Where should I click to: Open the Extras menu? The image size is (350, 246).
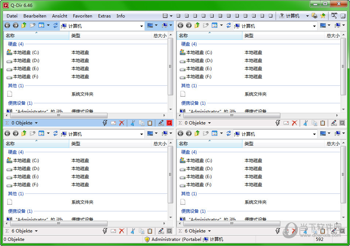pos(104,16)
